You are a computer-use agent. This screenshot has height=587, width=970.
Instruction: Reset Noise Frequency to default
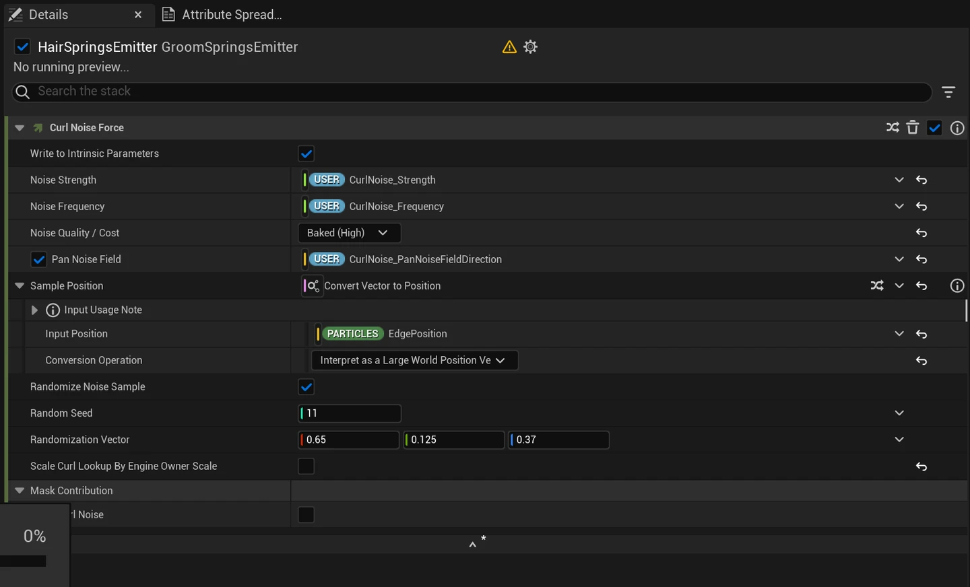pos(922,207)
